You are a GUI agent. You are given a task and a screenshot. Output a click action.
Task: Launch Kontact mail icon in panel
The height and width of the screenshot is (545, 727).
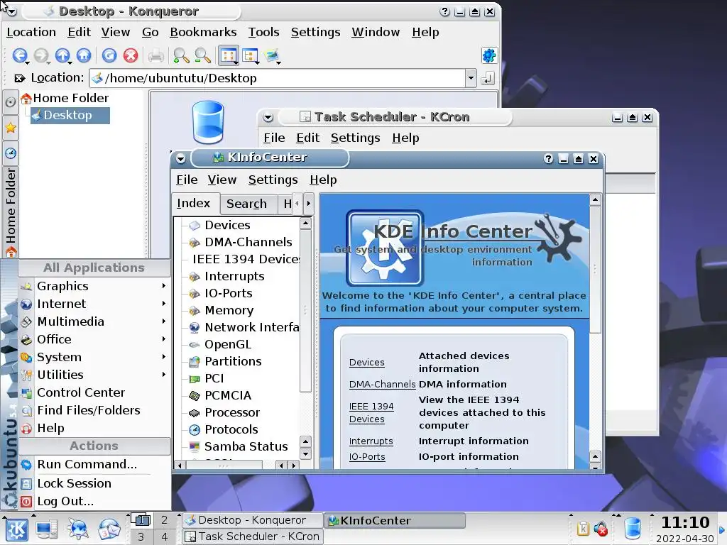[109, 529]
